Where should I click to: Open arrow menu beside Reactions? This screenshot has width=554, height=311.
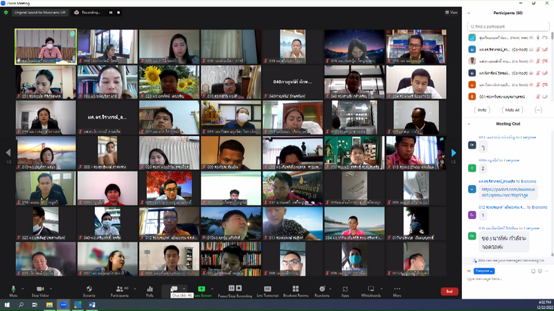pyautogui.click(x=330, y=289)
